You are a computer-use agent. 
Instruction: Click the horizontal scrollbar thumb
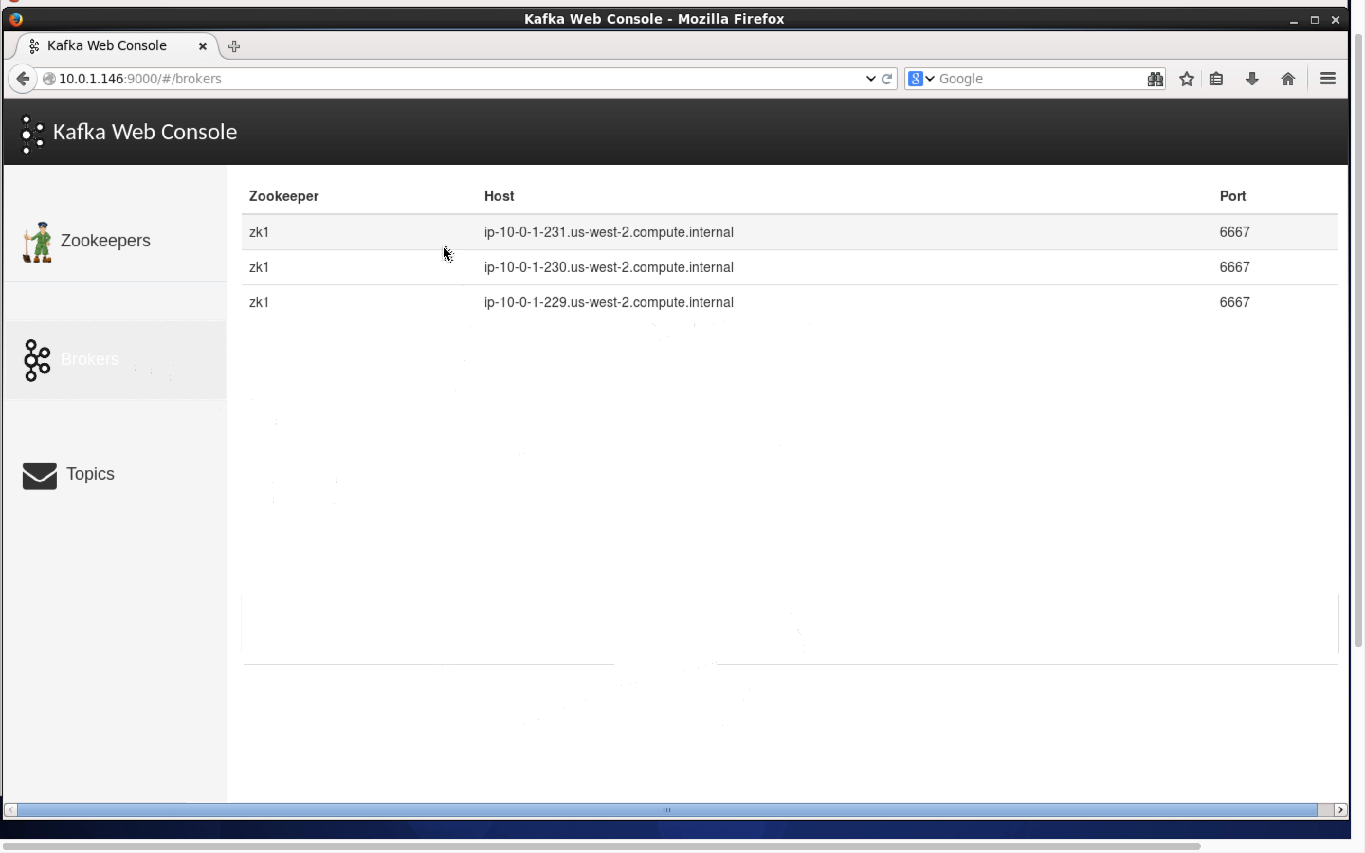point(667,809)
